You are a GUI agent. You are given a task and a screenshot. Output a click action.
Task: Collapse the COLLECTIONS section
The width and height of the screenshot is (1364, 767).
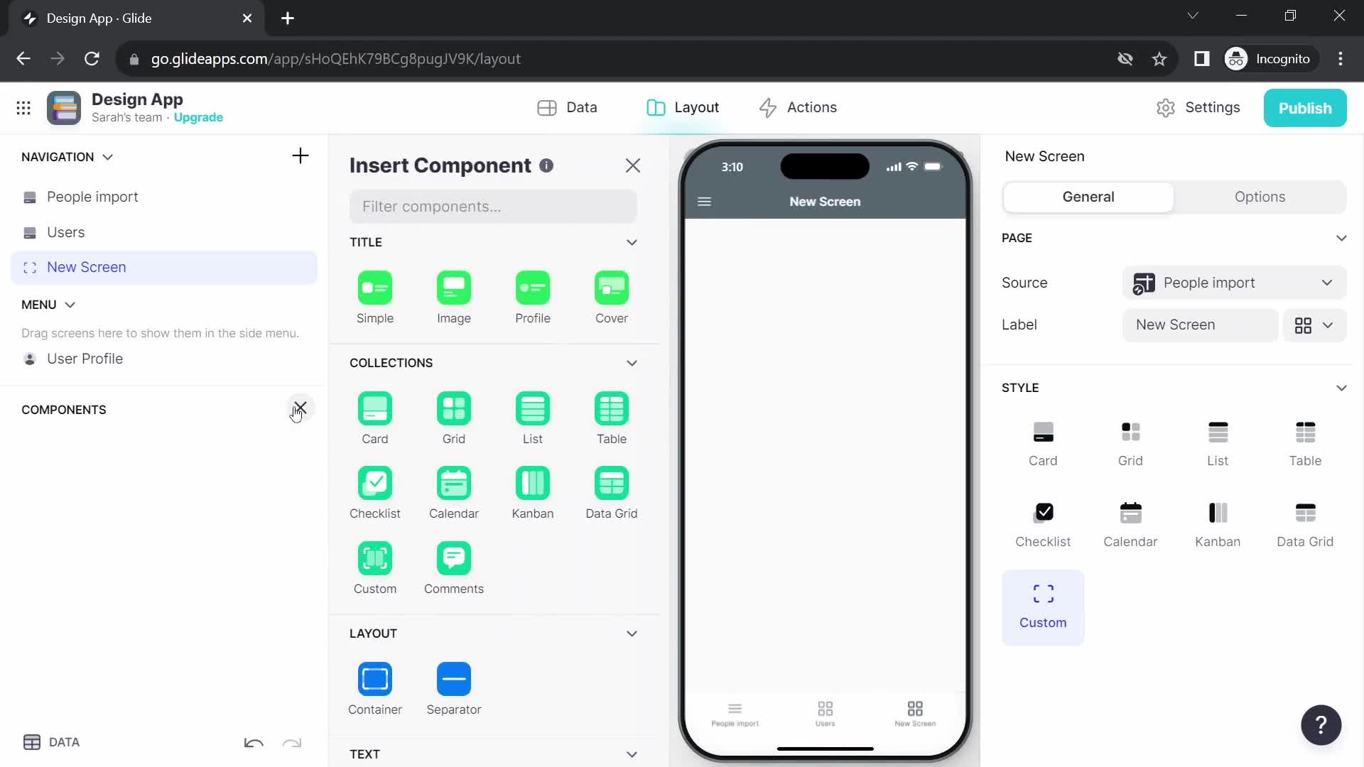632,362
